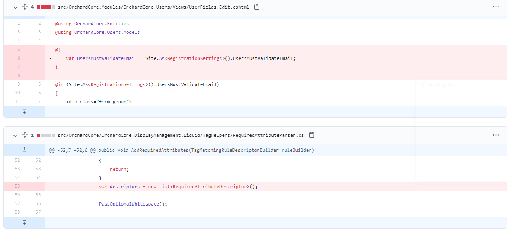Click the 'return;' code line
Viewport: 511px width, 232px height.
119,169
